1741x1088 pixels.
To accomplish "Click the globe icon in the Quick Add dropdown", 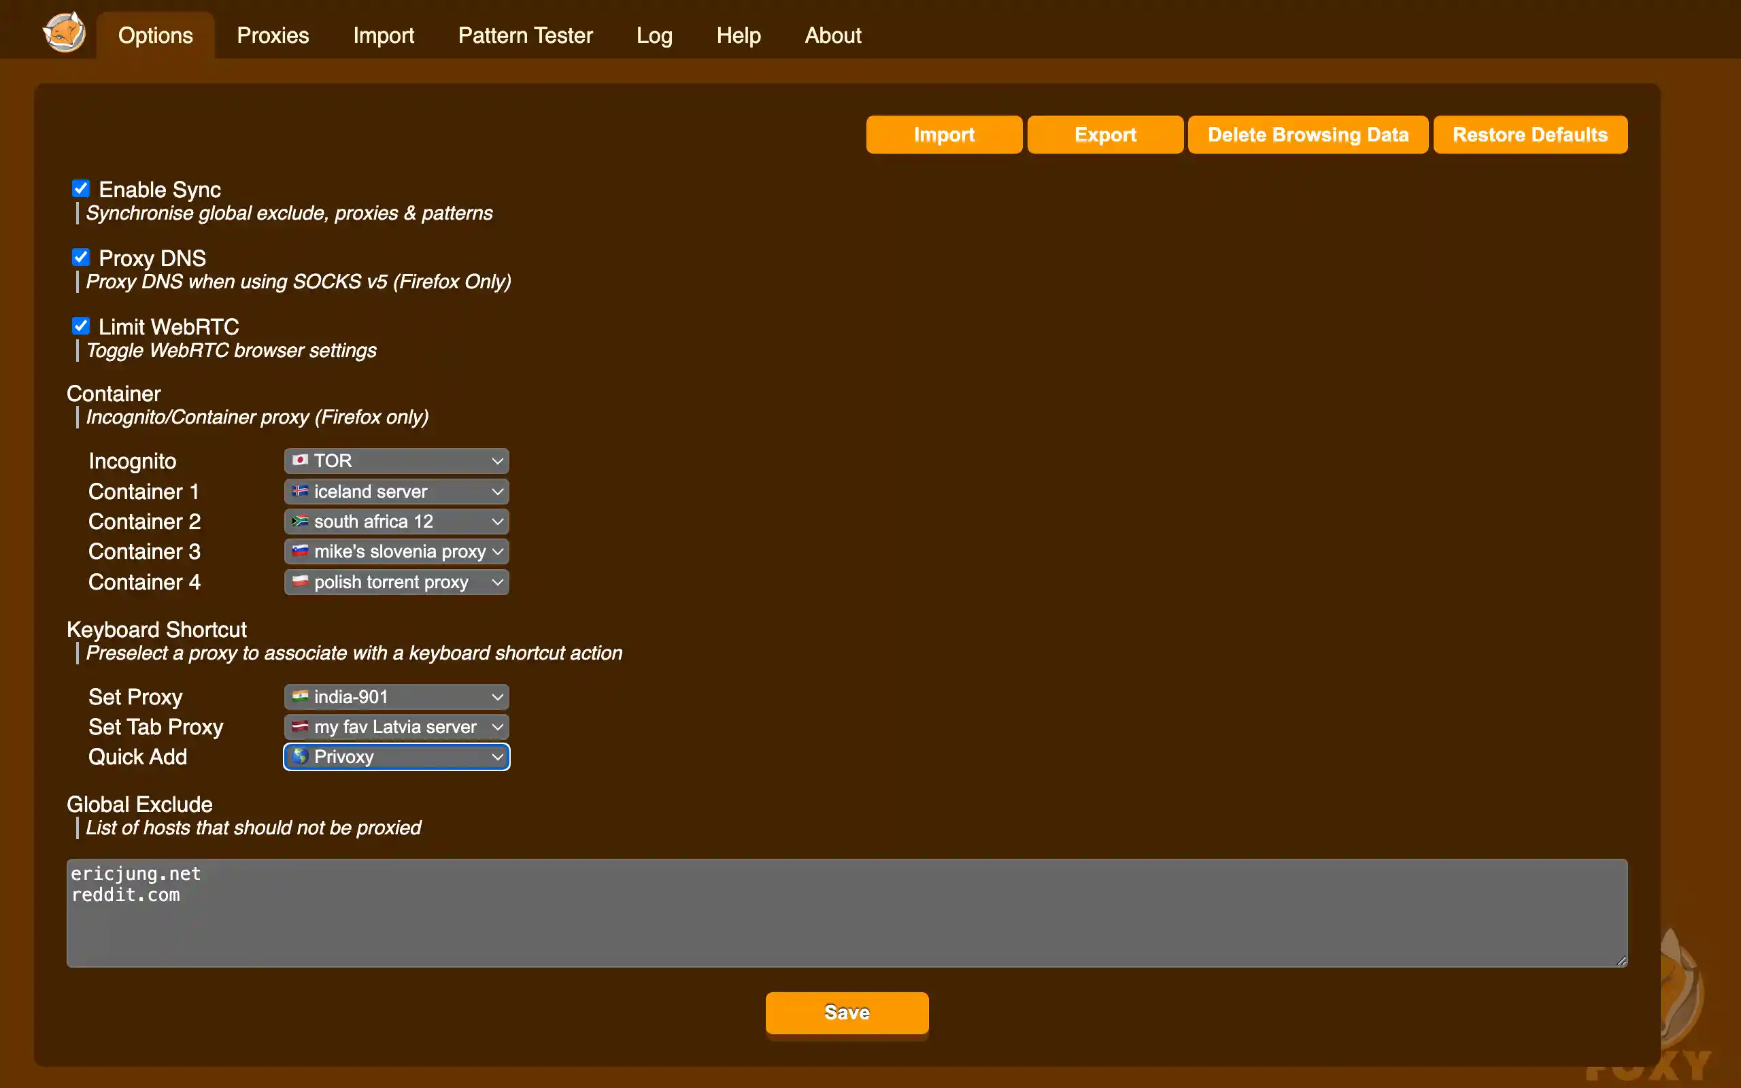I will coord(300,756).
